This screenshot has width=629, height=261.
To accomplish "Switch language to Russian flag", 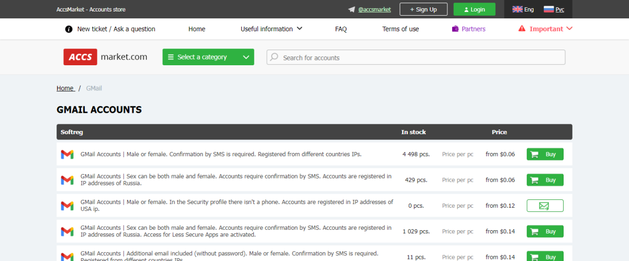I will 554,9.
